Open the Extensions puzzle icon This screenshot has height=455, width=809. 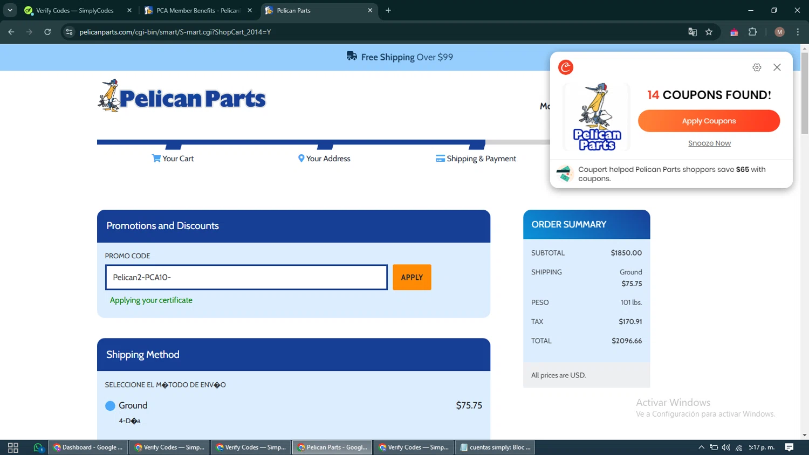pos(753,32)
